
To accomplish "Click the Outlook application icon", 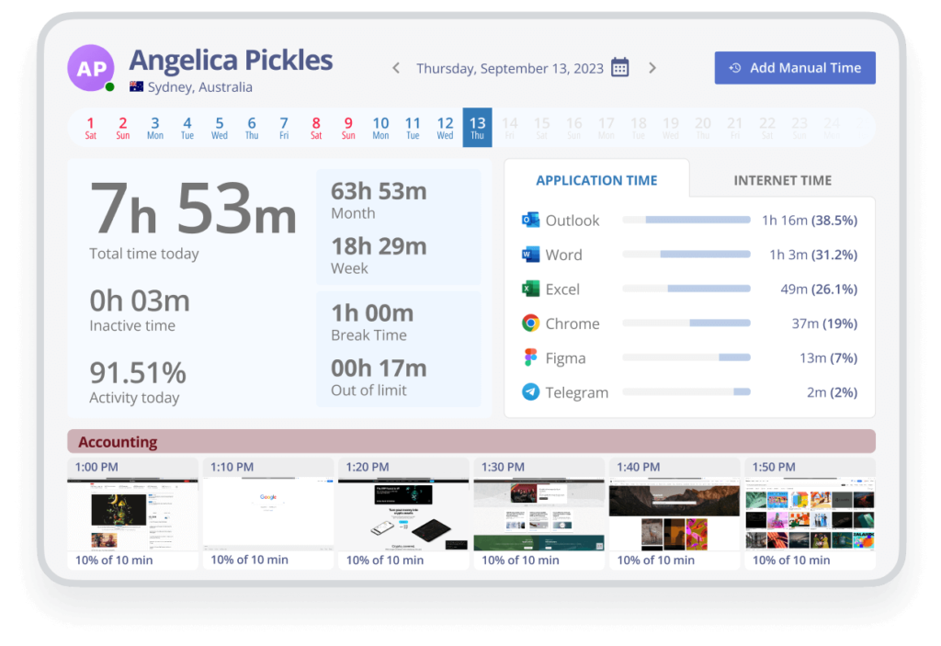I will click(530, 221).
